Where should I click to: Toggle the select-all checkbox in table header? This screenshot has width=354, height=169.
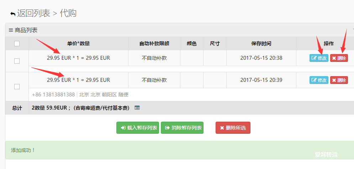(17, 43)
